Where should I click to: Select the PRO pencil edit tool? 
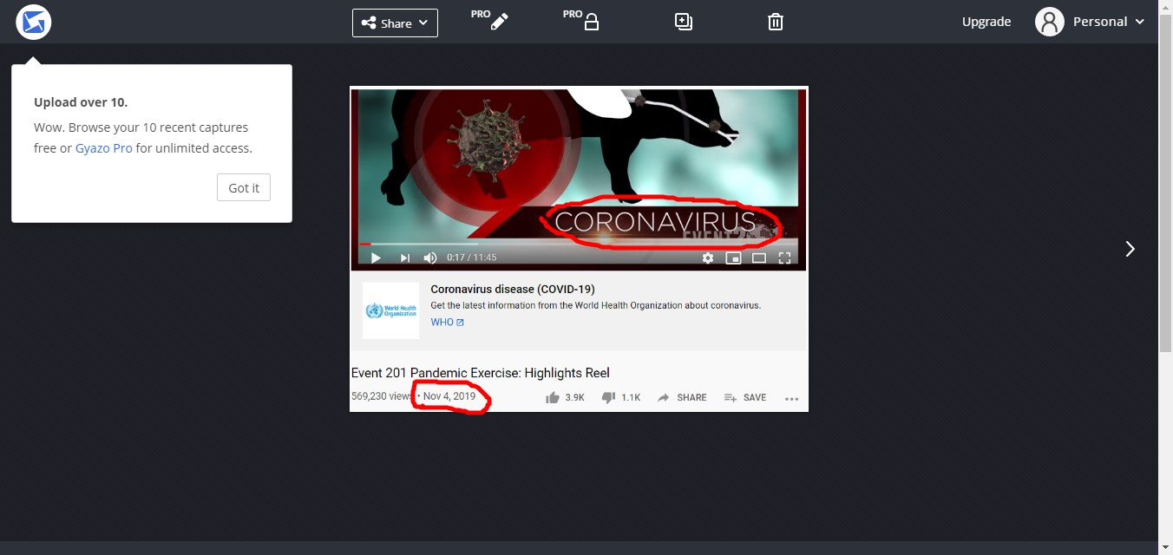click(x=491, y=21)
